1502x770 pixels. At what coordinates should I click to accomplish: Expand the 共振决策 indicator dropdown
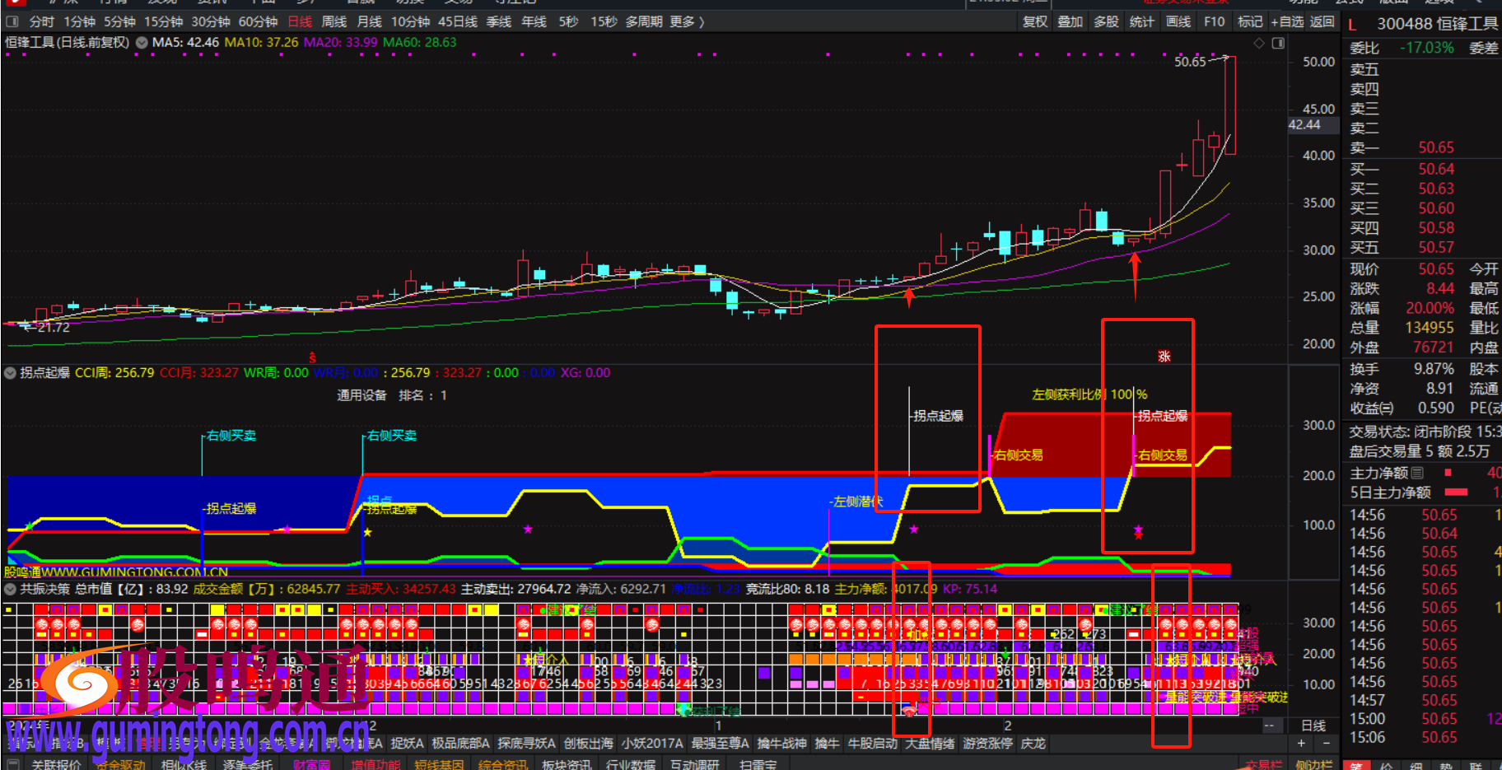click(10, 589)
